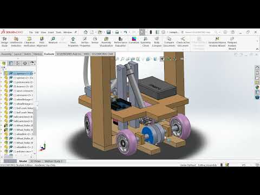The image size is (260, 195).
Task: Click Zoom to Area in view toolbar
Action: click(122, 59)
